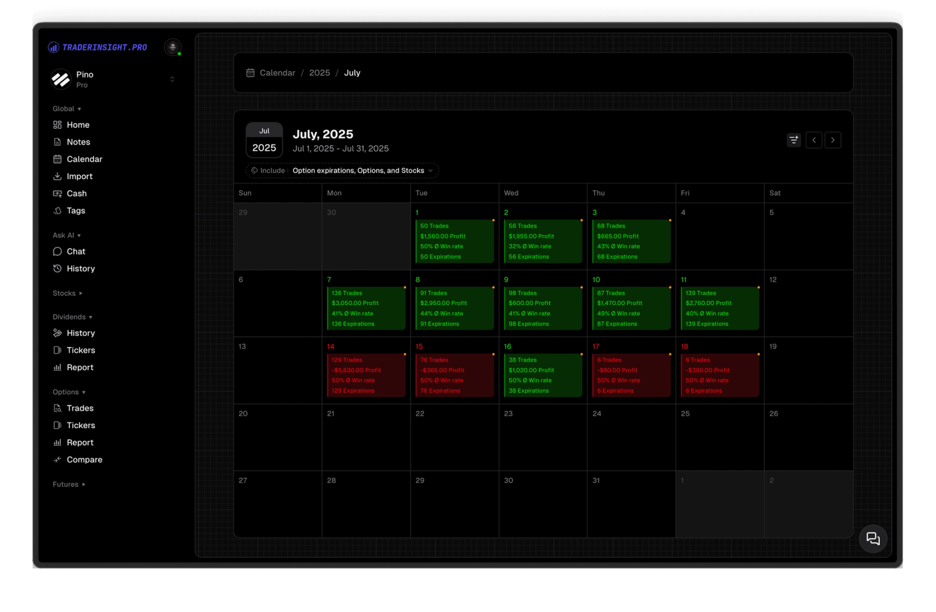Click the Options Tickers icon
The image size is (936, 612).
(57, 425)
